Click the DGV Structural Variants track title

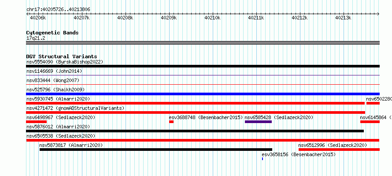click(62, 56)
